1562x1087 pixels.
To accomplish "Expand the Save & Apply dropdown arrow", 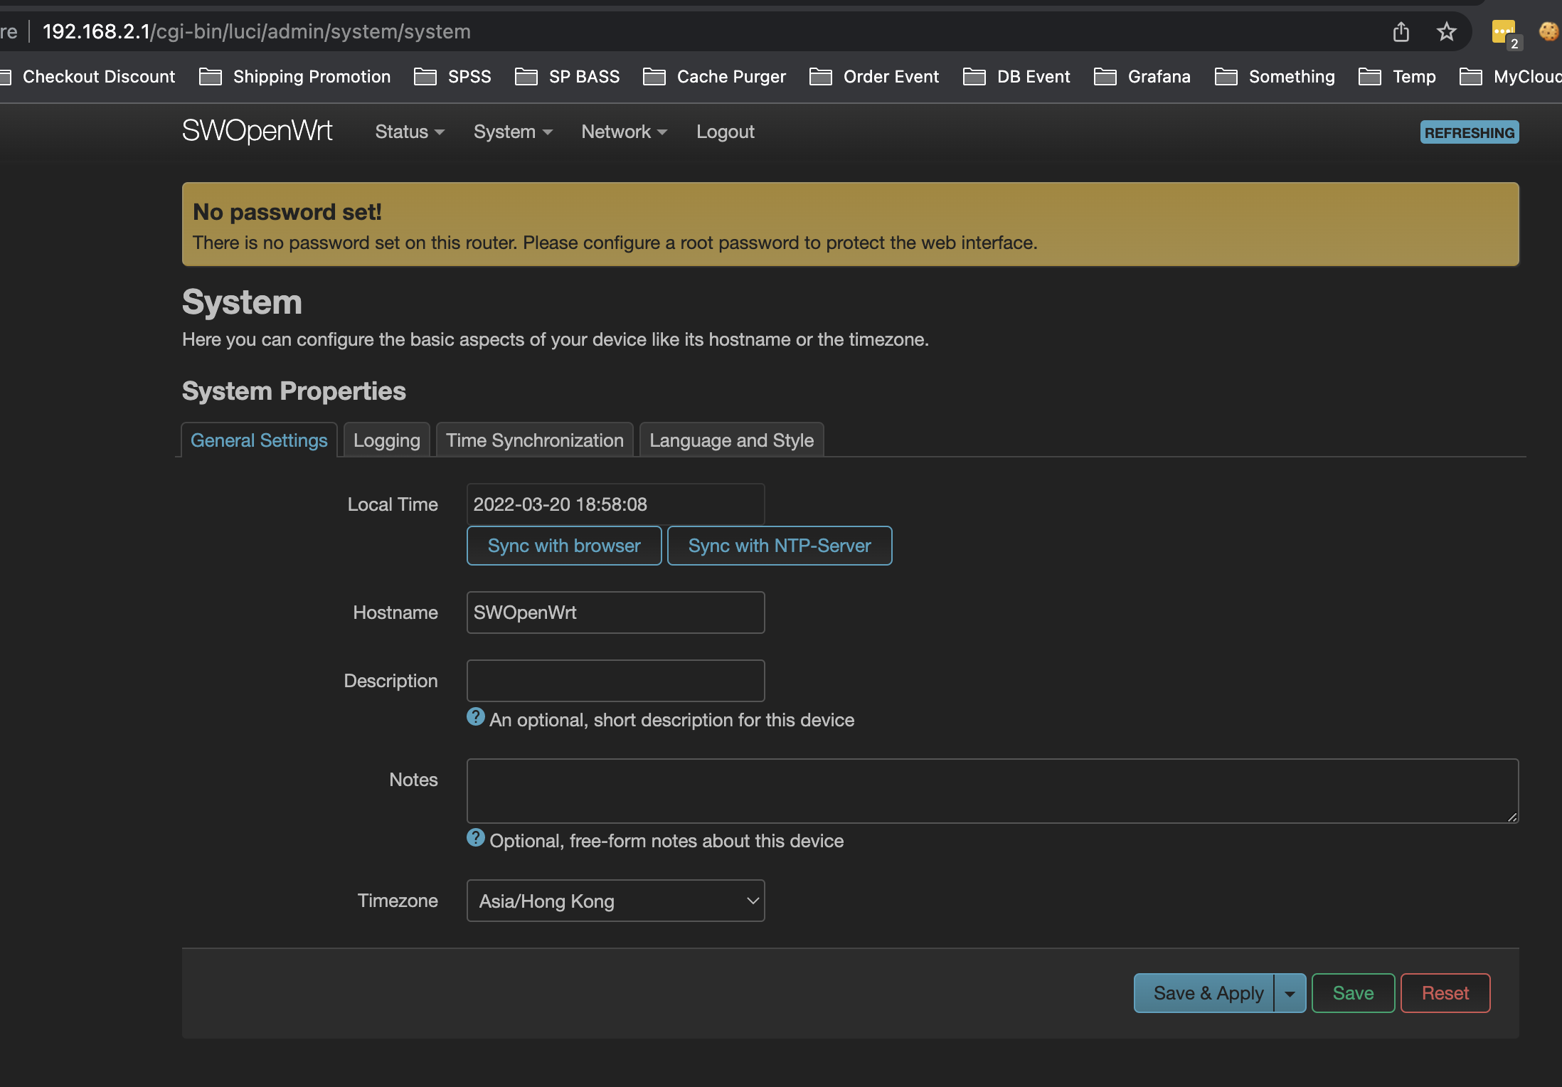I will (x=1289, y=992).
